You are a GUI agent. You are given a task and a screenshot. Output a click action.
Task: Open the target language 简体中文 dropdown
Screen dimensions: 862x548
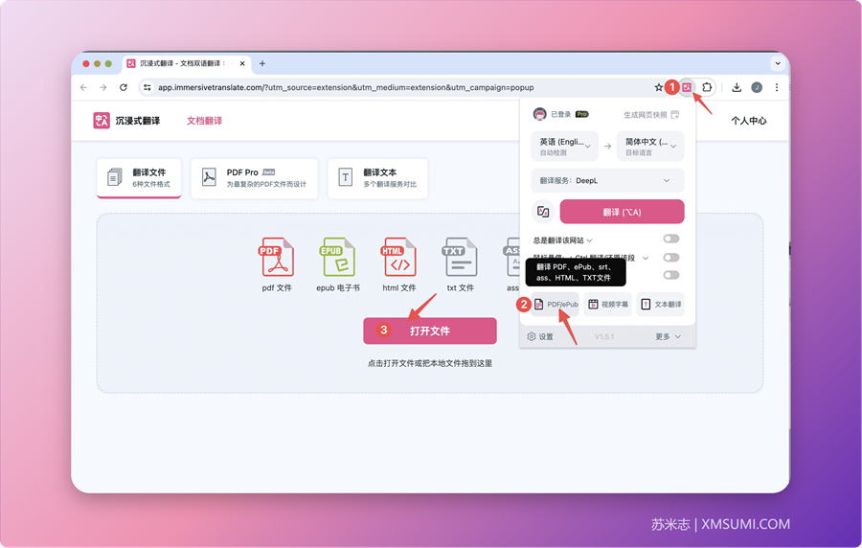(x=650, y=147)
